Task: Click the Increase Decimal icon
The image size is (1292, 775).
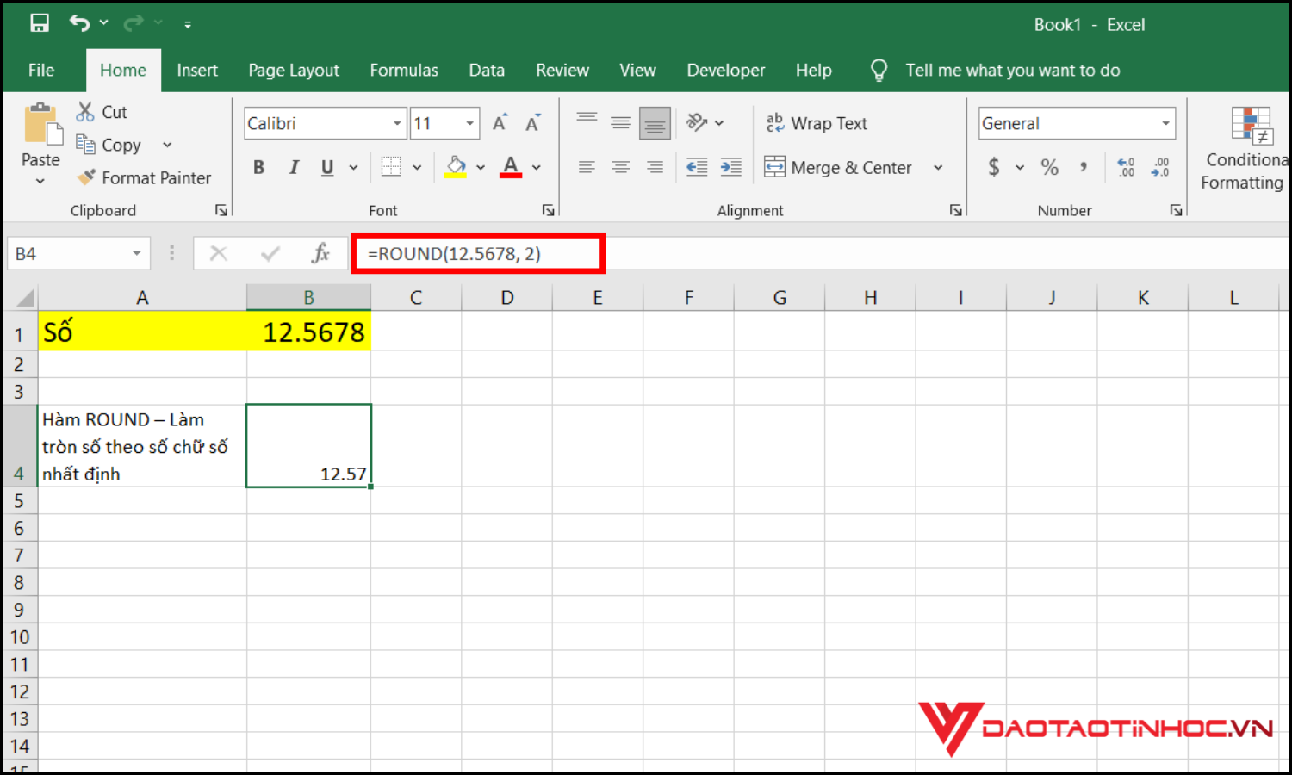Action: (1126, 167)
